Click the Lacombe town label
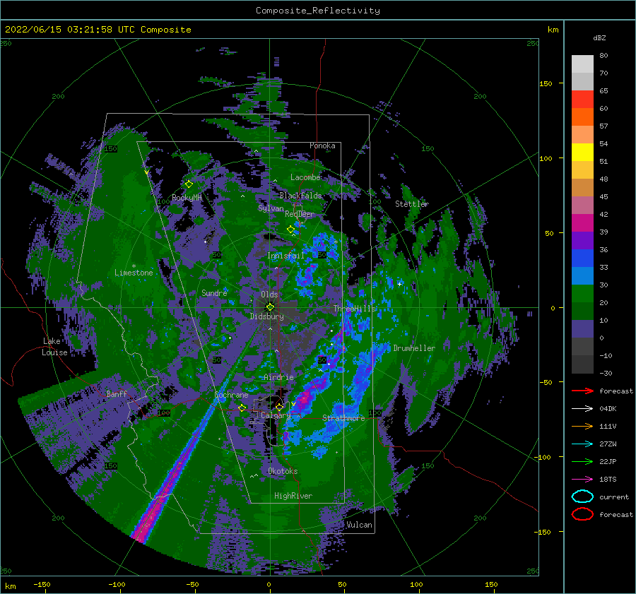This screenshot has height=594, width=636. click(x=305, y=177)
